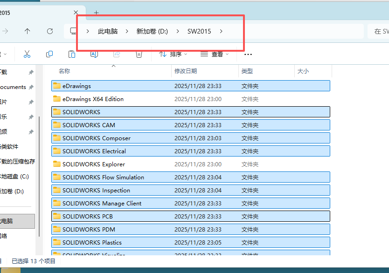The image size is (389, 273).
Task: Click the Paste icon in toolbar
Action: pyautogui.click(x=71, y=54)
